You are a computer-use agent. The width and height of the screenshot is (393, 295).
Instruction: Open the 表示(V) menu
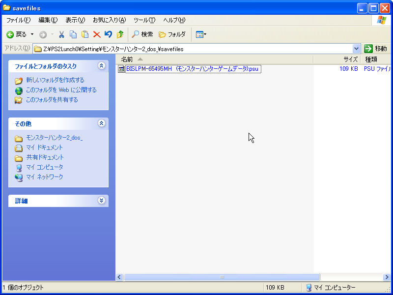click(x=75, y=20)
